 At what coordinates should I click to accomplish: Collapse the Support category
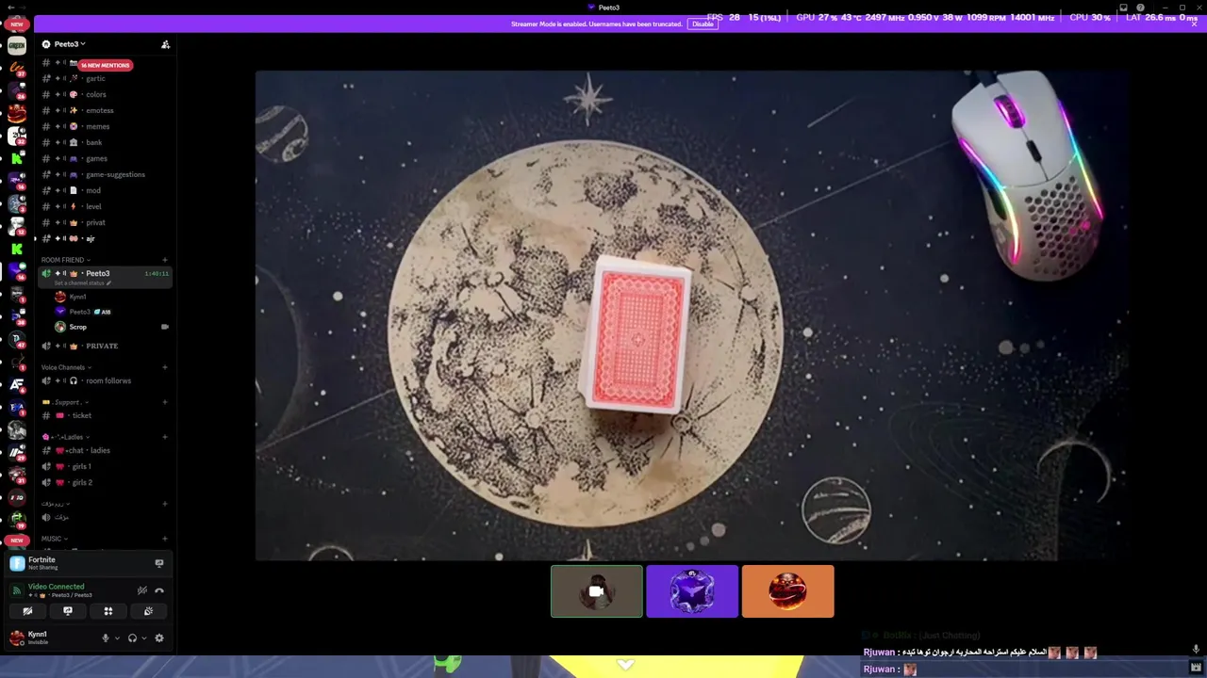(x=65, y=402)
